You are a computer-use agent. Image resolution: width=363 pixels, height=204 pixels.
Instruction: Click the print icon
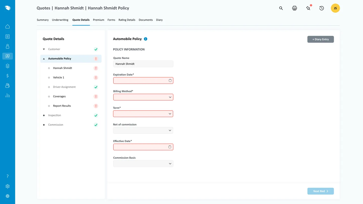pyautogui.click(x=294, y=8)
